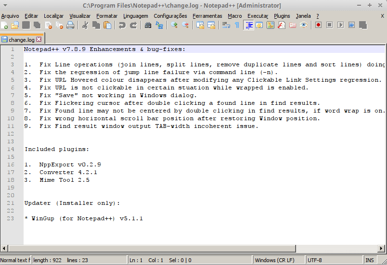Open the Arquivo menu

coord(10,16)
